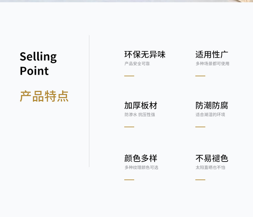Click the gold dash under "适用性广"

coord(200,76)
